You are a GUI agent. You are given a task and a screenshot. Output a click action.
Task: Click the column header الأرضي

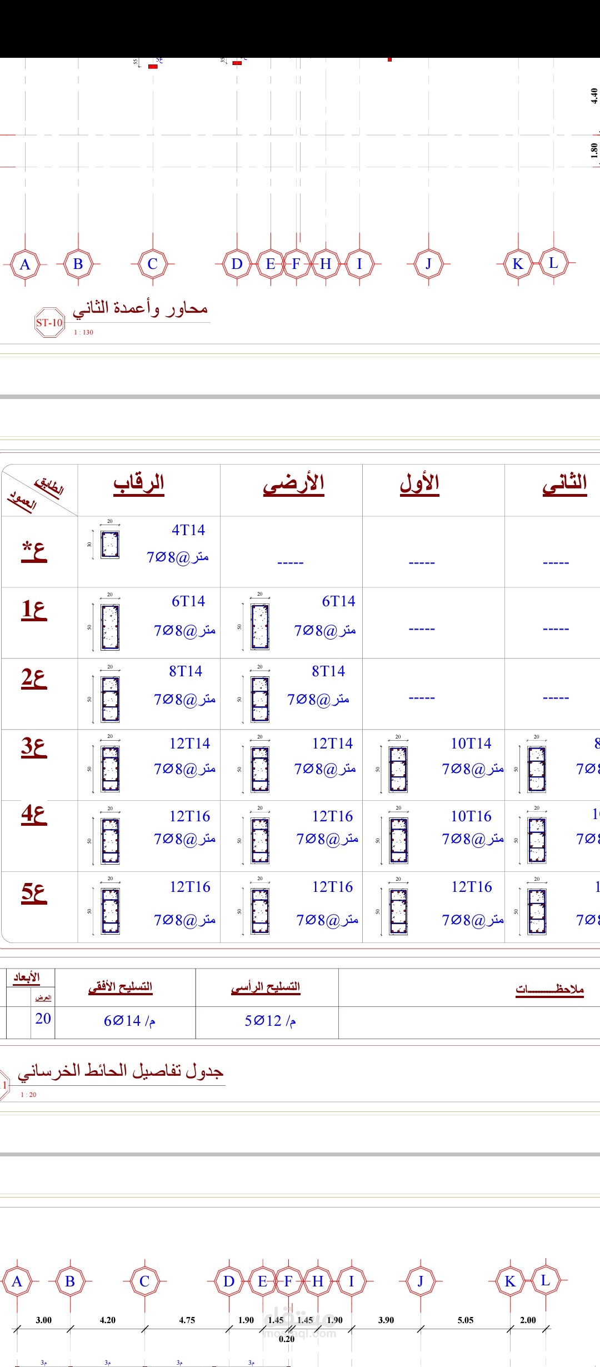[x=293, y=483]
